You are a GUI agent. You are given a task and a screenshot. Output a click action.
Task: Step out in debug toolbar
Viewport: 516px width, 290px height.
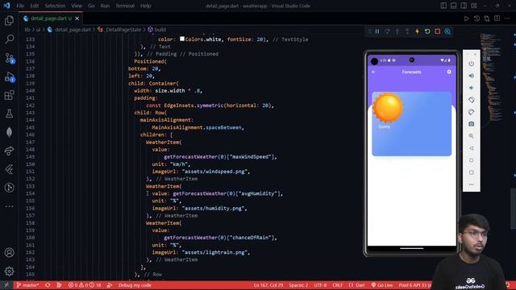pos(407,31)
